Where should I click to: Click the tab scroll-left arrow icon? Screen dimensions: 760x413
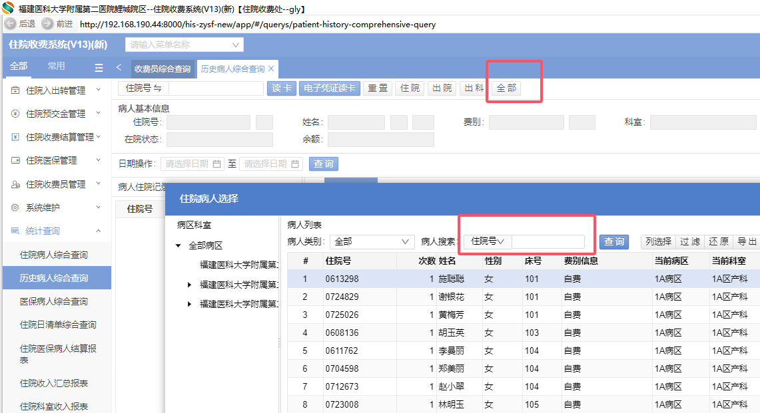tap(119, 67)
